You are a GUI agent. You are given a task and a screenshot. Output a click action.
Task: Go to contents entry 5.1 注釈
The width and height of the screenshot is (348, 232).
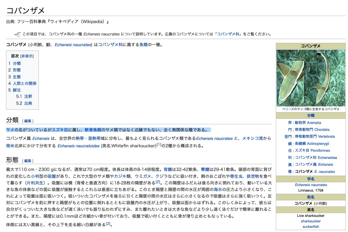point(28,96)
